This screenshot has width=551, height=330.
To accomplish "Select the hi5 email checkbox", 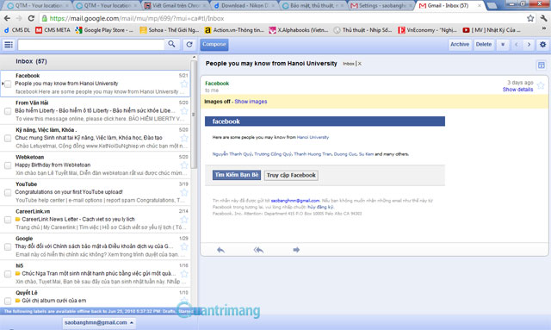I will point(8,274).
